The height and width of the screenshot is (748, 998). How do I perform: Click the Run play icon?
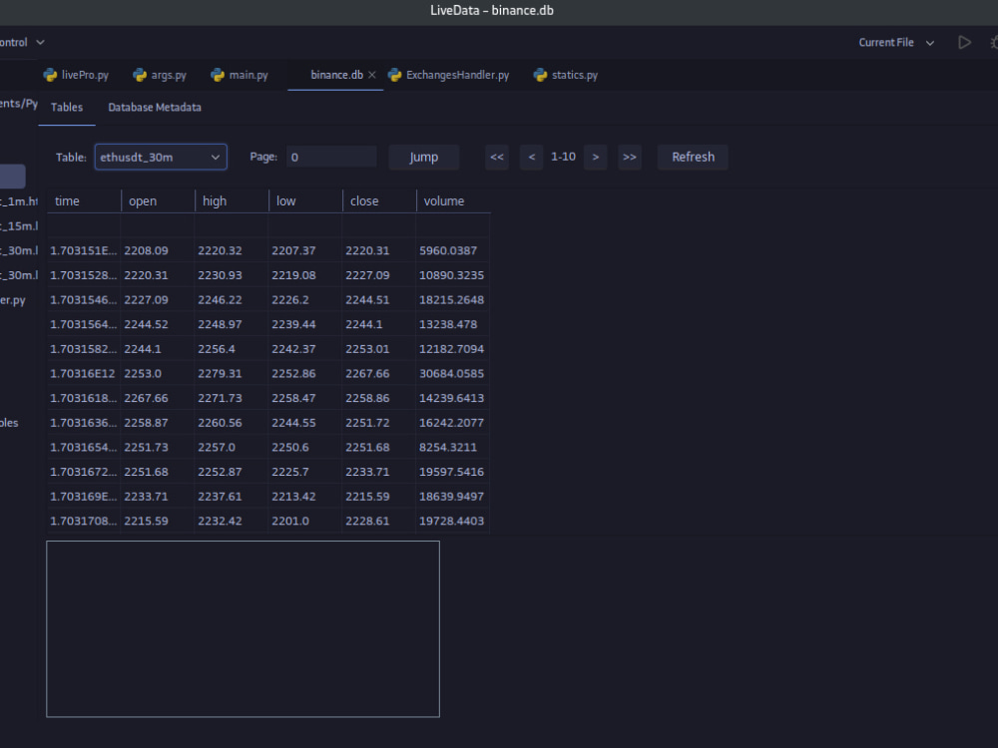pos(964,43)
